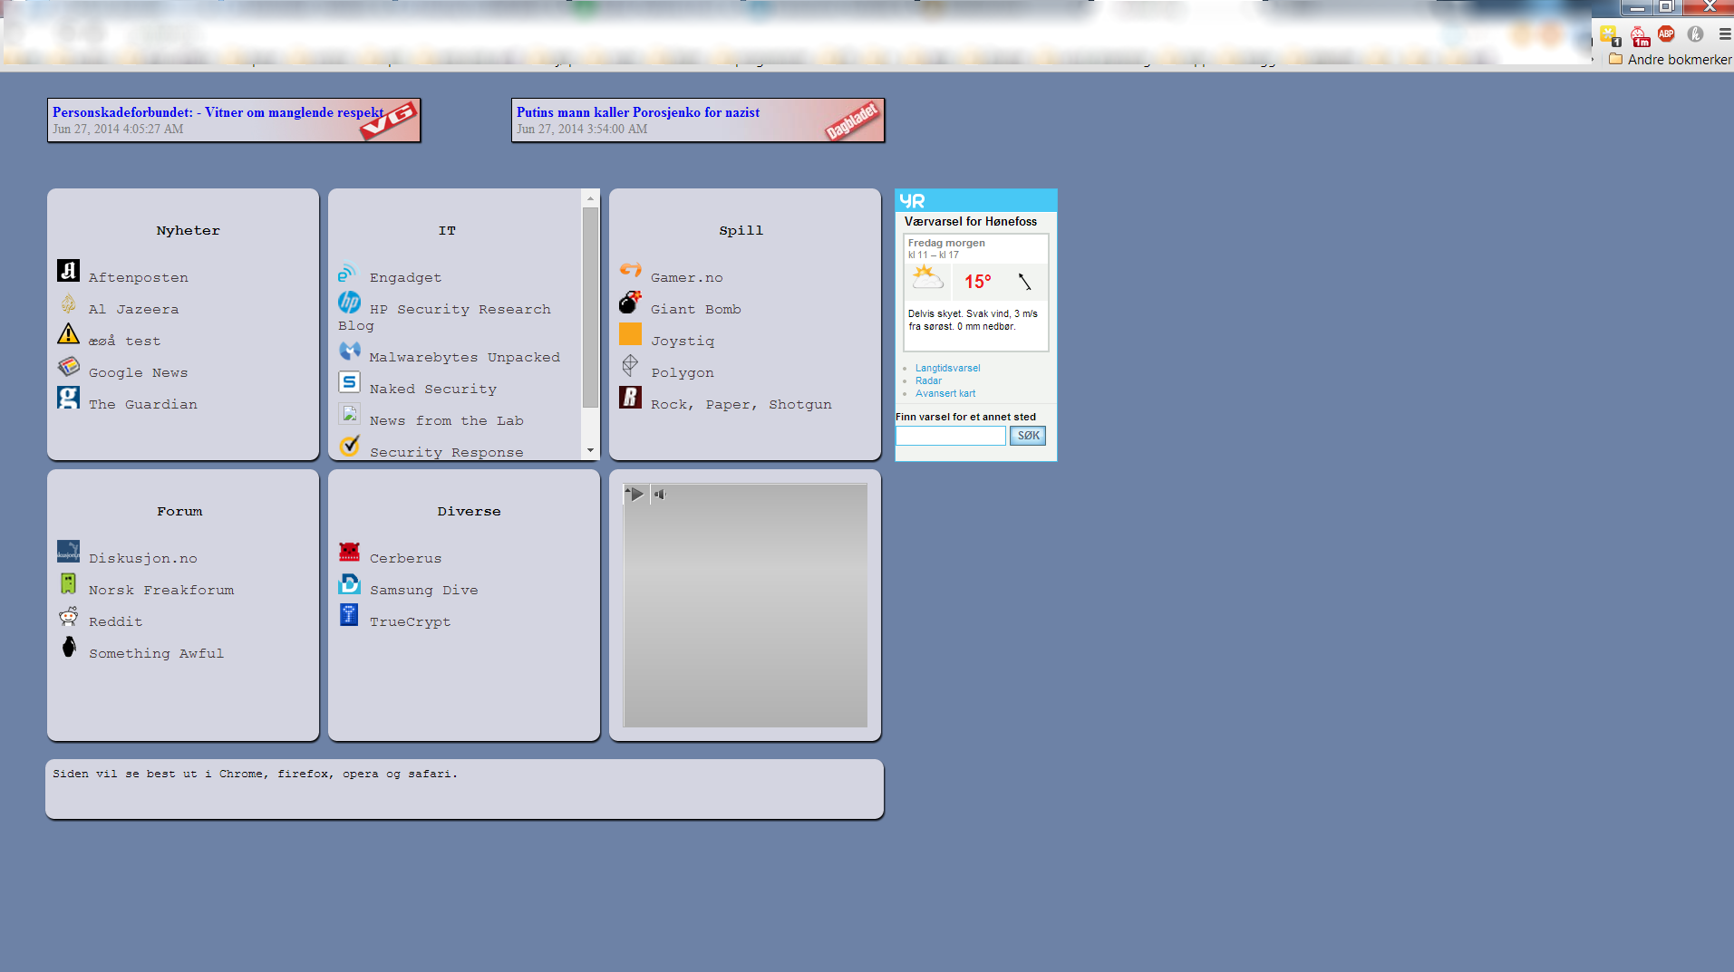Image resolution: width=1734 pixels, height=972 pixels.
Task: Click the weather location search field
Action: coord(951,436)
